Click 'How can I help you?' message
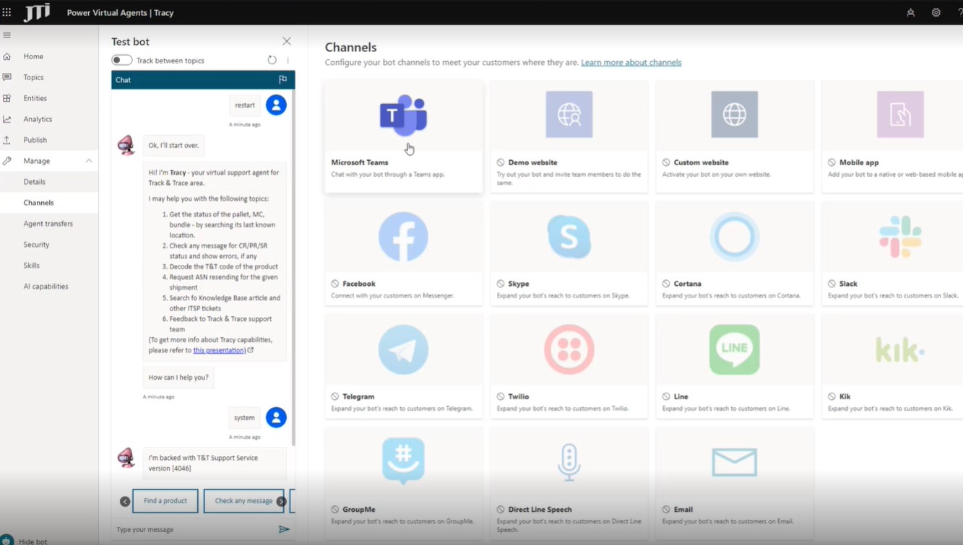The height and width of the screenshot is (545, 963). (178, 378)
